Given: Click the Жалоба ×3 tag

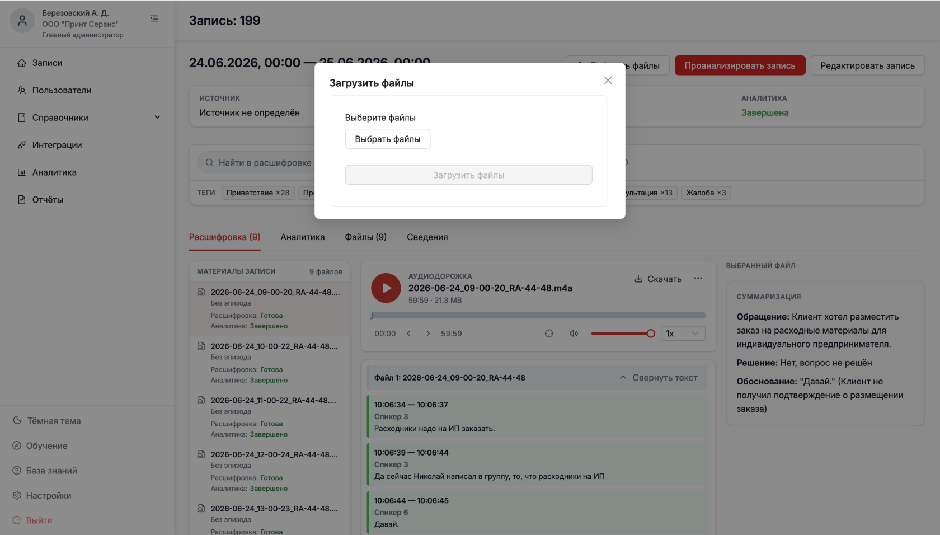Looking at the screenshot, I should [706, 193].
